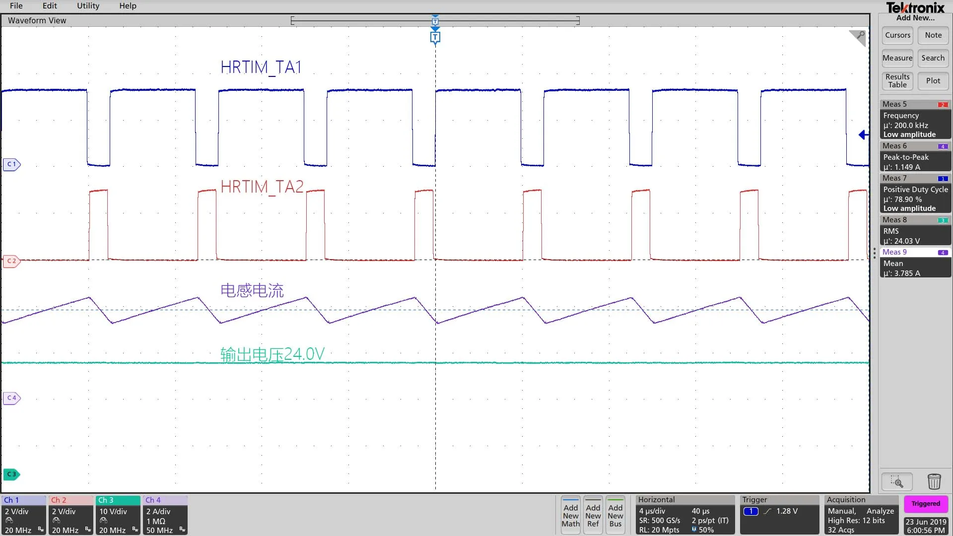This screenshot has width=953, height=536.
Task: Click the trigger level arrow indicator
Action: (x=864, y=134)
